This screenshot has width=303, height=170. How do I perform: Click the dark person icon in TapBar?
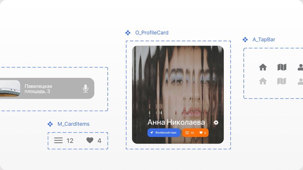(x=300, y=67)
